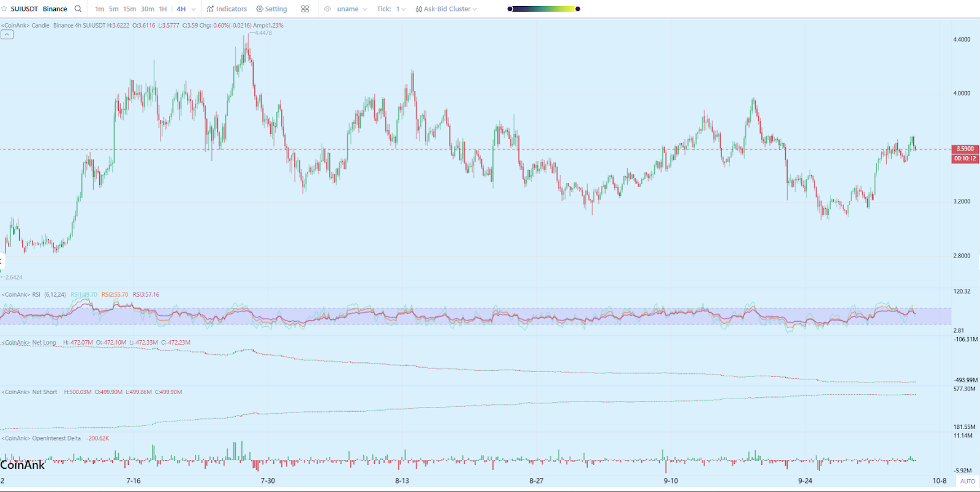980x492 pixels.
Task: Collapse the left side panel arrow
Action: coord(2,261)
